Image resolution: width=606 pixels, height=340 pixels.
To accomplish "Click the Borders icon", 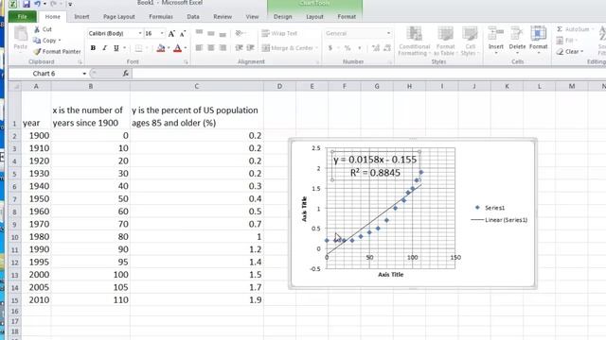I will tap(138, 48).
